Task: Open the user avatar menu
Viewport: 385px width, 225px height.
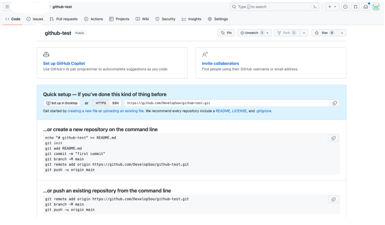Action: (376, 7)
